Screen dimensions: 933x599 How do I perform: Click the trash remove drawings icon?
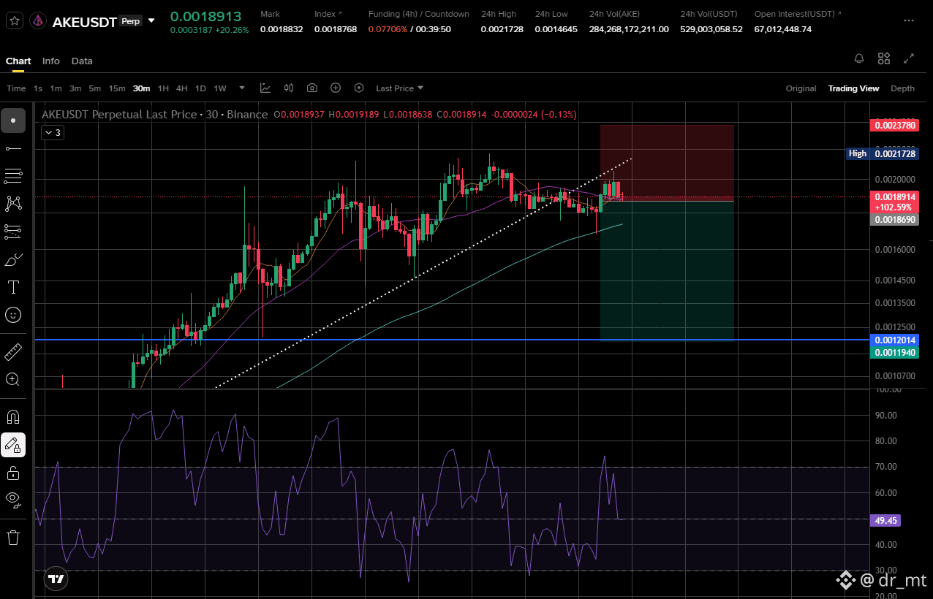pos(13,538)
